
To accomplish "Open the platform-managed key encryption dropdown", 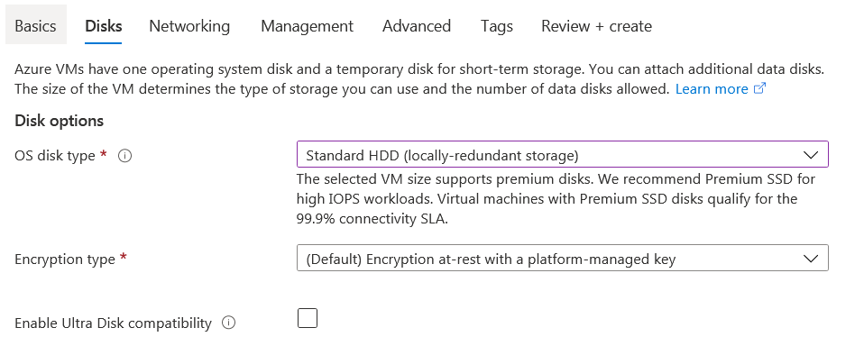I will [x=562, y=258].
